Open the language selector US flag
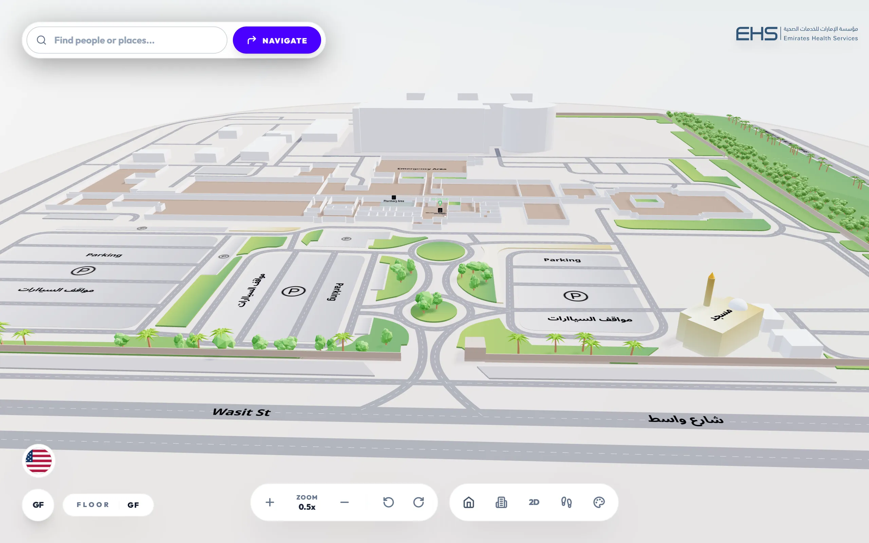 (x=39, y=461)
